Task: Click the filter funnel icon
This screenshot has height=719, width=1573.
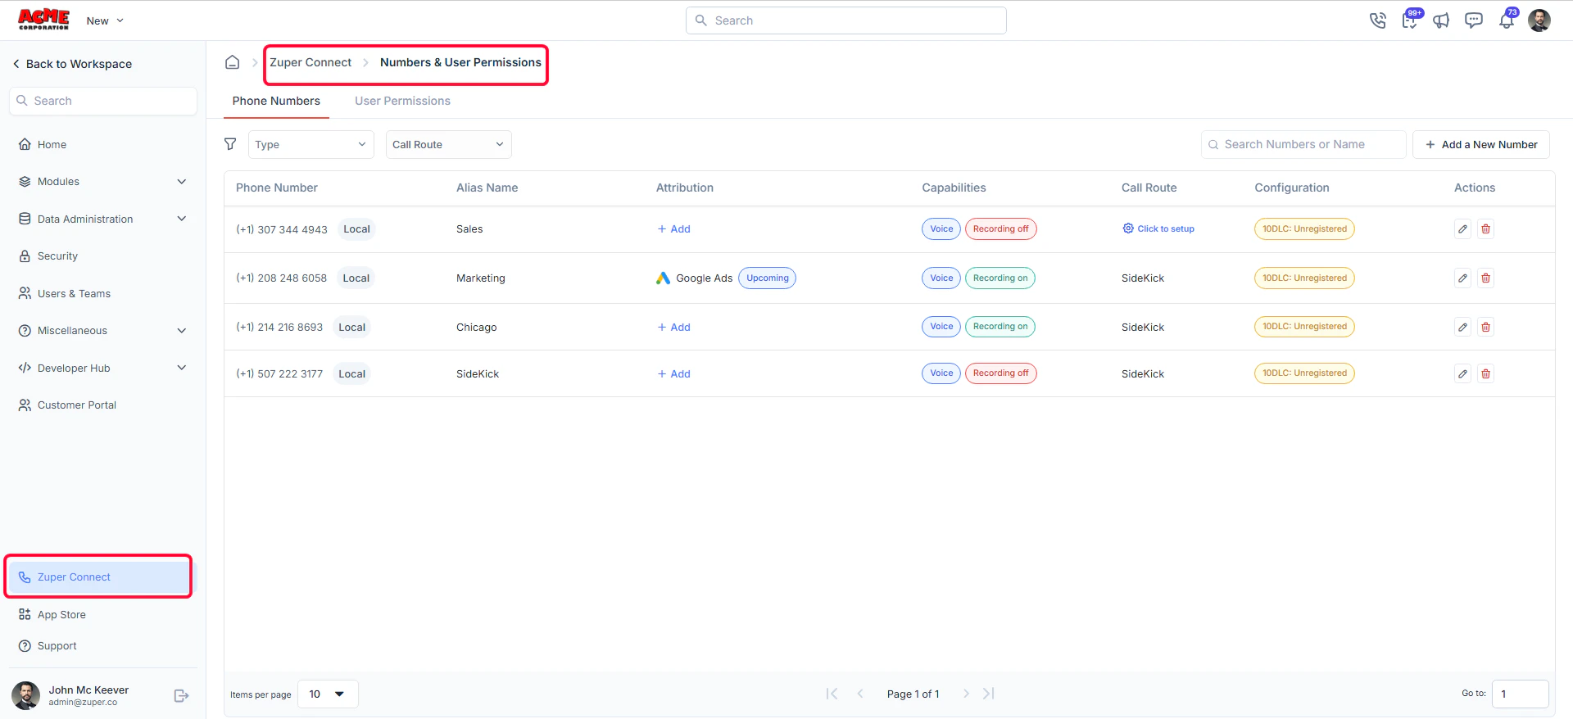Action: [x=230, y=144]
